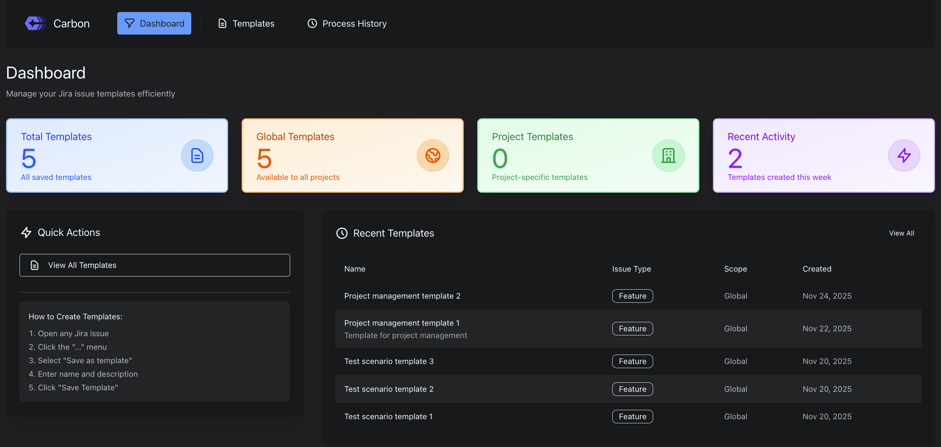Click the document icon in the Templates tab
The height and width of the screenshot is (447, 941).
222,23
